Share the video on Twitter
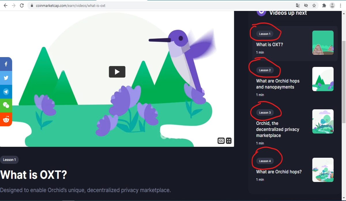The width and height of the screenshot is (346, 201). [6, 78]
